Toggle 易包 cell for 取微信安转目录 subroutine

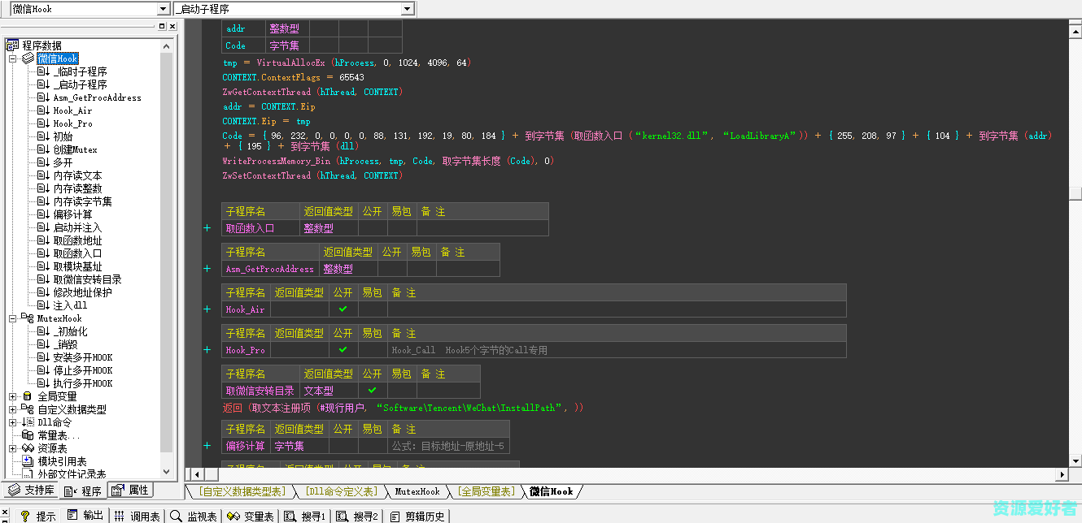click(402, 391)
